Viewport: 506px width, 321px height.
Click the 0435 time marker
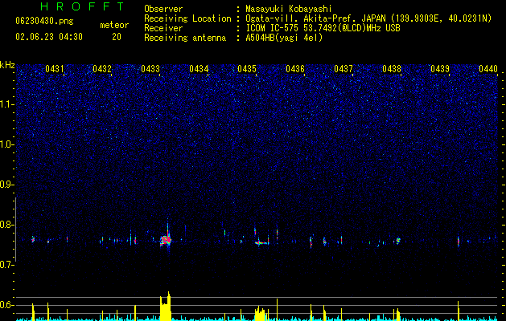coord(247,68)
